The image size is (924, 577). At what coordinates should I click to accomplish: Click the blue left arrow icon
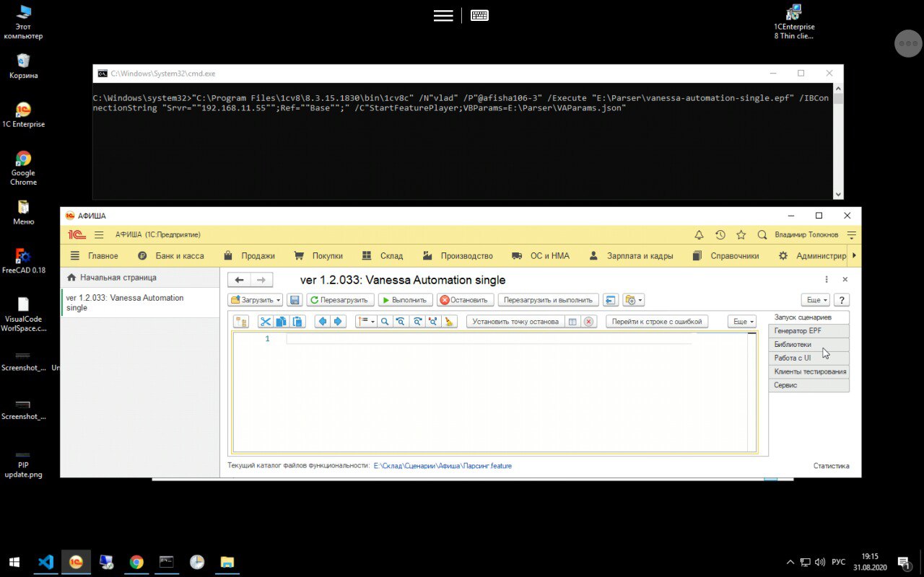point(322,322)
